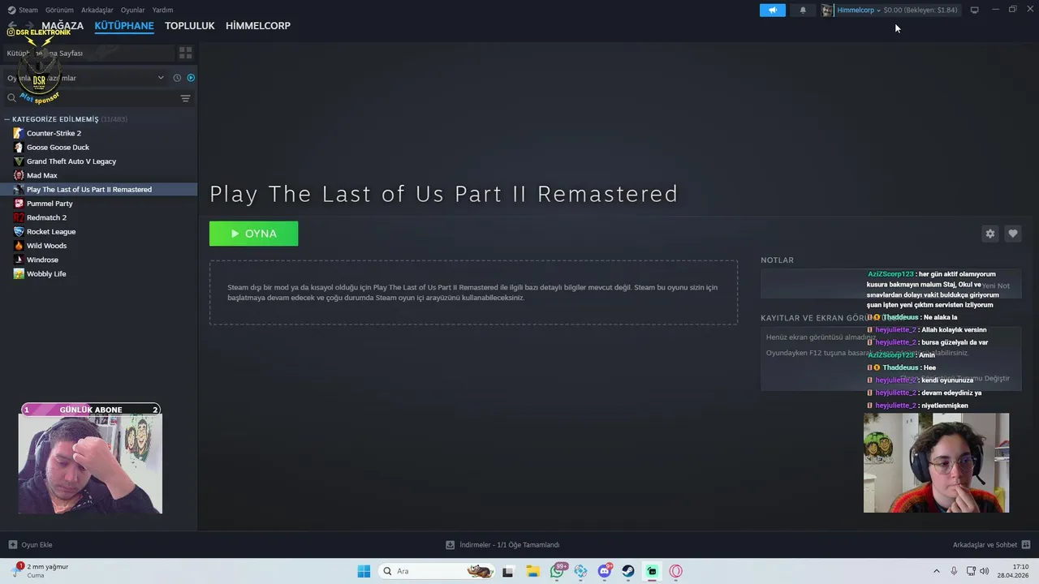
Task: Open advanced filter options icon
Action: point(185,98)
